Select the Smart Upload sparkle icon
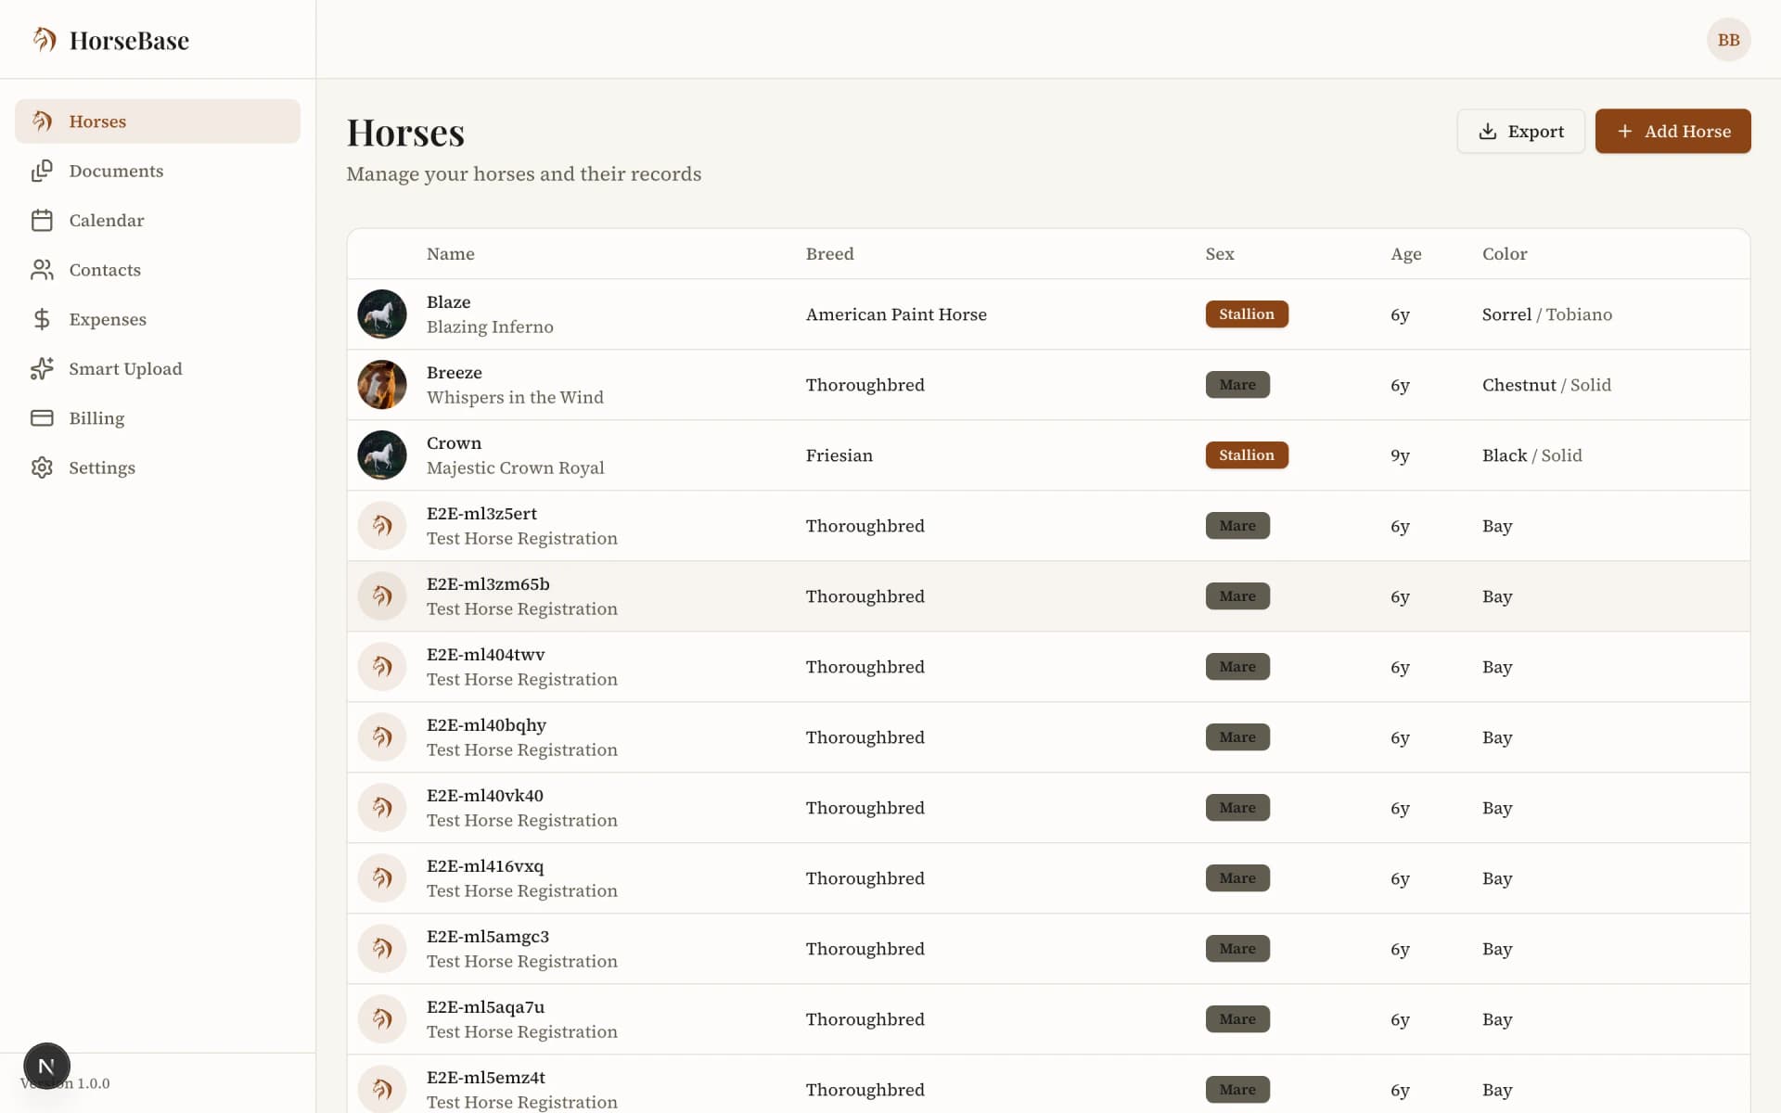The height and width of the screenshot is (1113, 1781). pos(43,368)
